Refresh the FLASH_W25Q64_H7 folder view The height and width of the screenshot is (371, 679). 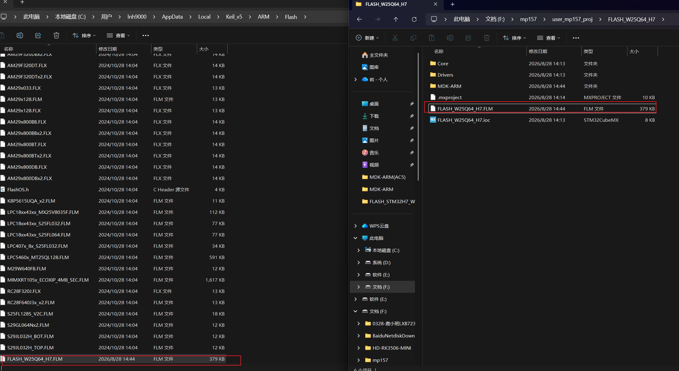(414, 19)
